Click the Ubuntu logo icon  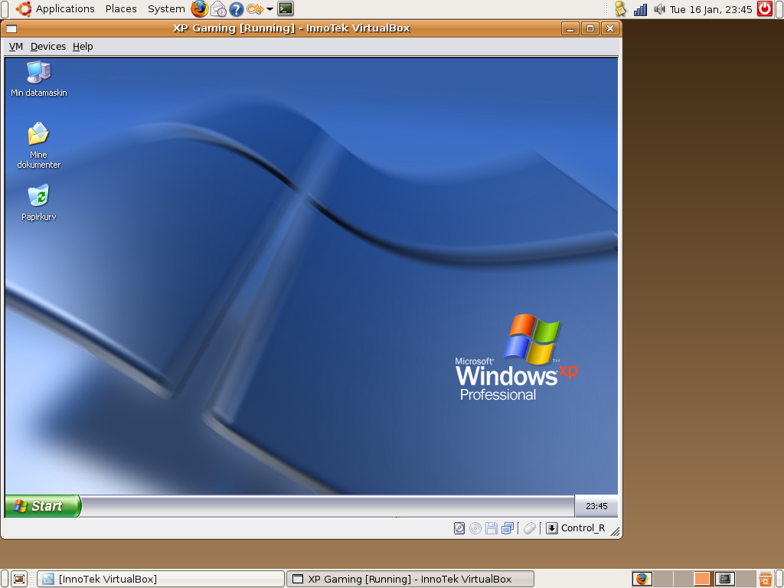point(24,9)
